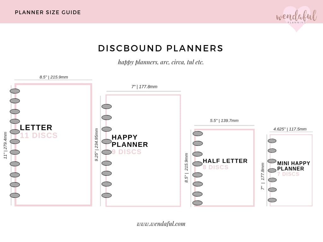Click the "Planner Size Guide" header text
This screenshot has width=323, height=242.
coord(48,13)
